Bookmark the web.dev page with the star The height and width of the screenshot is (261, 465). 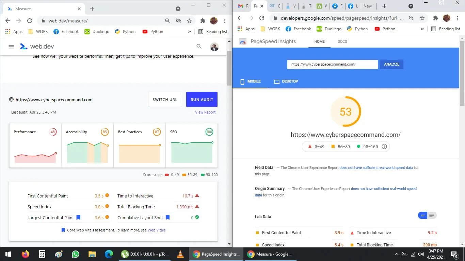[189, 21]
